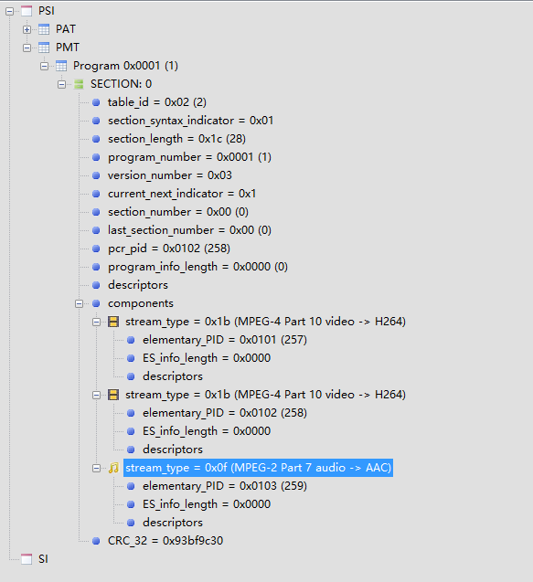Image resolution: width=533 pixels, height=582 pixels.
Task: Select ES_info_length row under PID 0x0101
Action: [207, 358]
